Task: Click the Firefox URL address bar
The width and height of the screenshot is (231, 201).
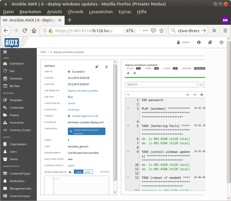Action: coord(84,31)
